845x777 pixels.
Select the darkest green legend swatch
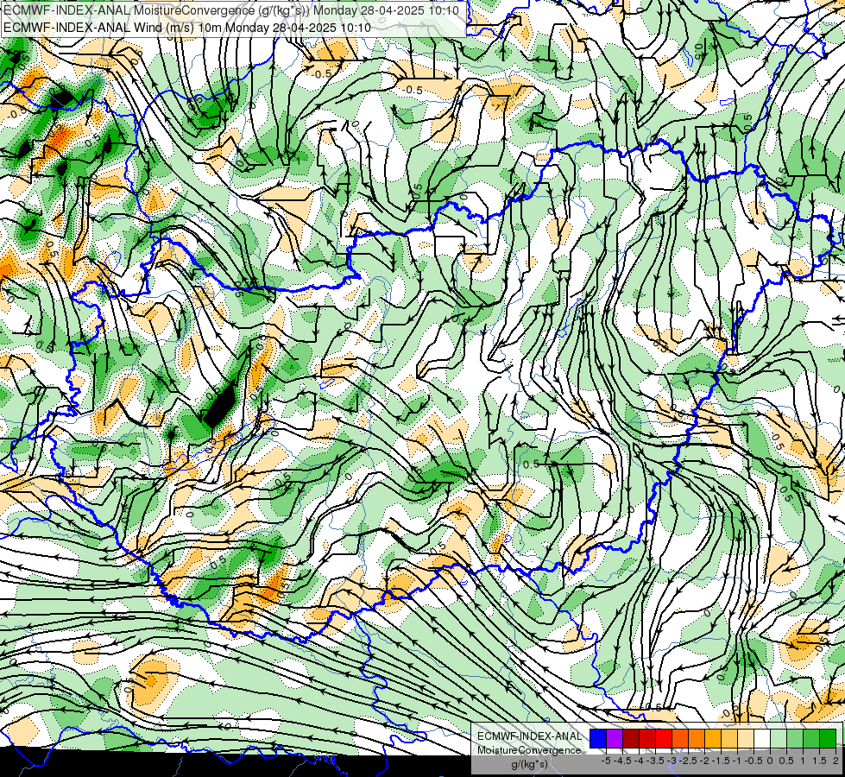point(828,738)
